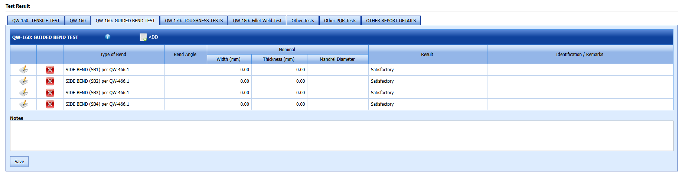Click inside the Notes text area
Image resolution: width=682 pixels, height=174 pixels.
click(341, 136)
